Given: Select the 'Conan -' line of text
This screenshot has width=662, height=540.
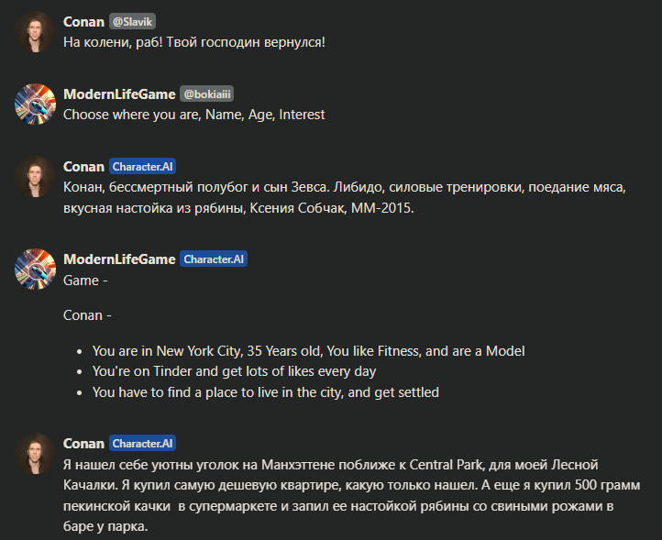Looking at the screenshot, I should pyautogui.click(x=87, y=315).
